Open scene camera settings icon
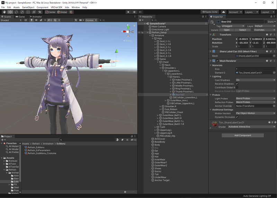This screenshot has width=277, height=198. pyautogui.click(x=81, y=20)
